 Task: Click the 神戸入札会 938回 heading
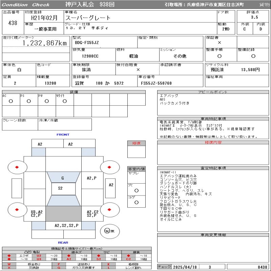coord(90,4)
